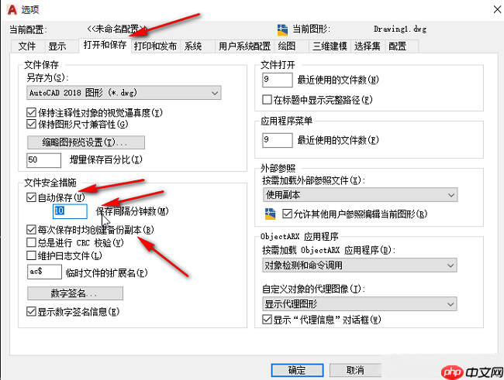This screenshot has width=504, height=380.
Task: Switch to 用户系统配置 tab
Action: (244, 46)
